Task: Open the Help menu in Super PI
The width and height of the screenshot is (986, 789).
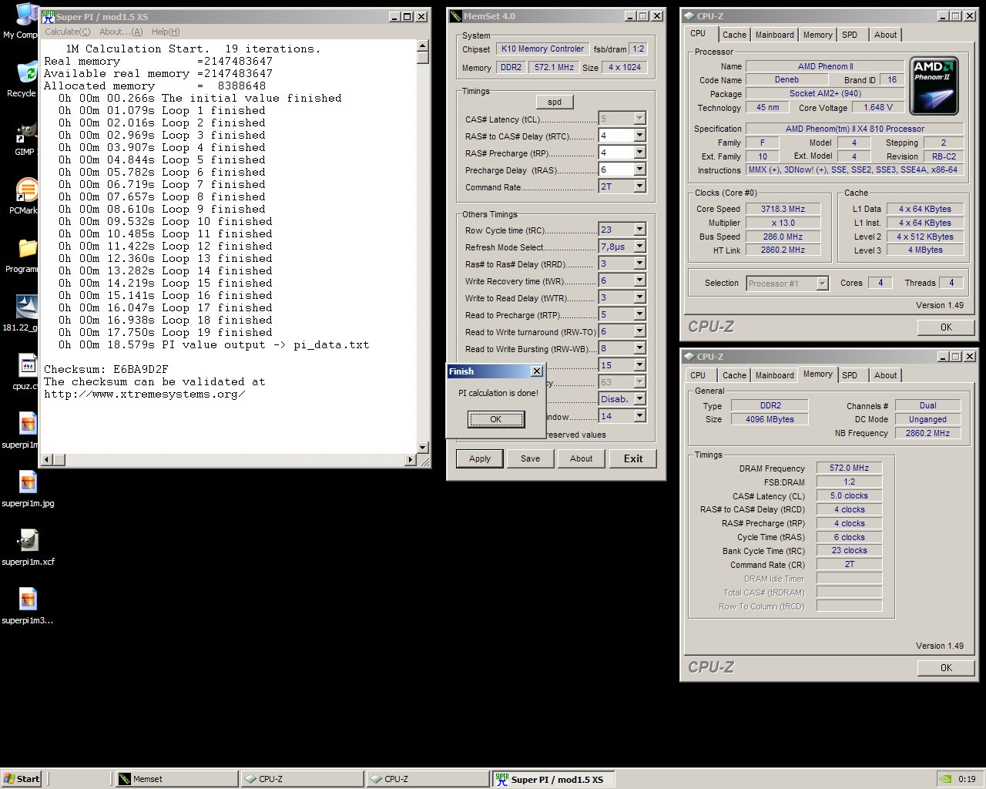Action: click(166, 32)
